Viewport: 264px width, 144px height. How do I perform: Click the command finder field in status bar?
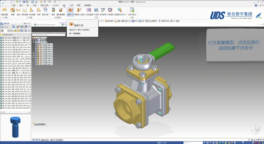pos(193,143)
